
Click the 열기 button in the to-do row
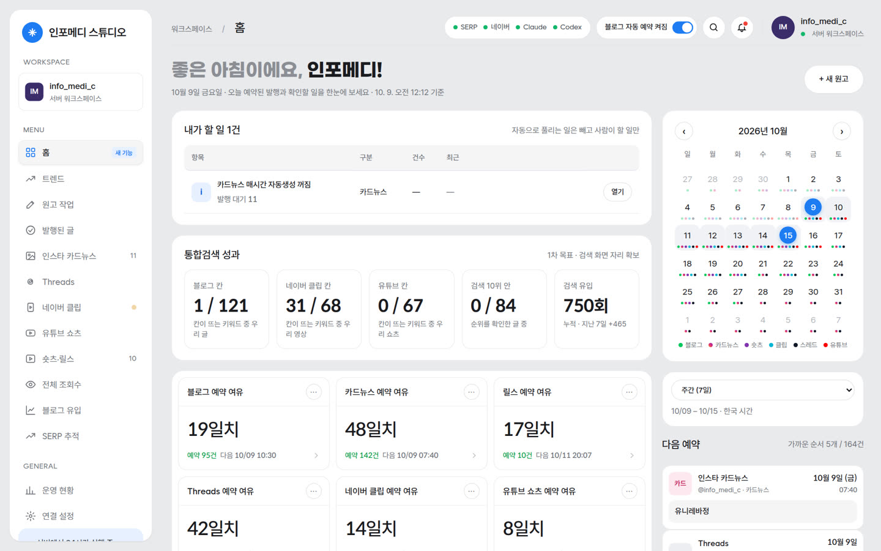click(618, 192)
